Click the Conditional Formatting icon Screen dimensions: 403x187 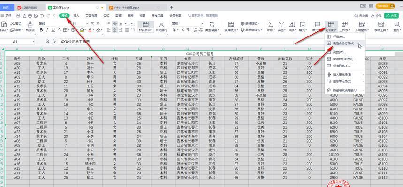(231, 24)
